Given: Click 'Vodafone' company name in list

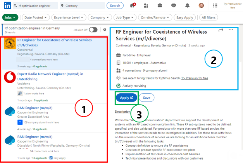Looking at the screenshot, I should click(x=24, y=84).
